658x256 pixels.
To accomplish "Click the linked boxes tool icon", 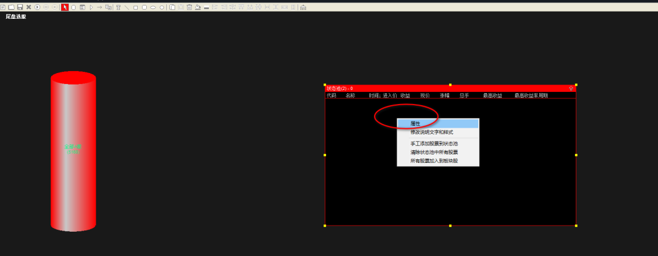I will point(108,7).
